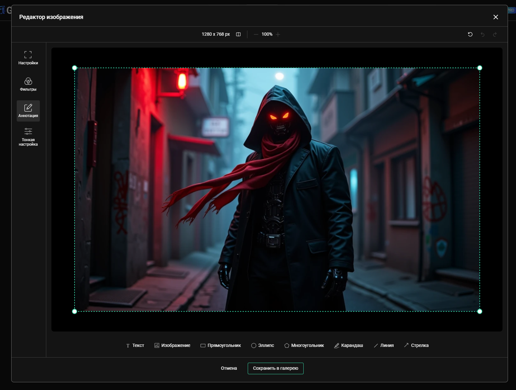Click the Редактор изображения title text
The height and width of the screenshot is (390, 516).
51,17
